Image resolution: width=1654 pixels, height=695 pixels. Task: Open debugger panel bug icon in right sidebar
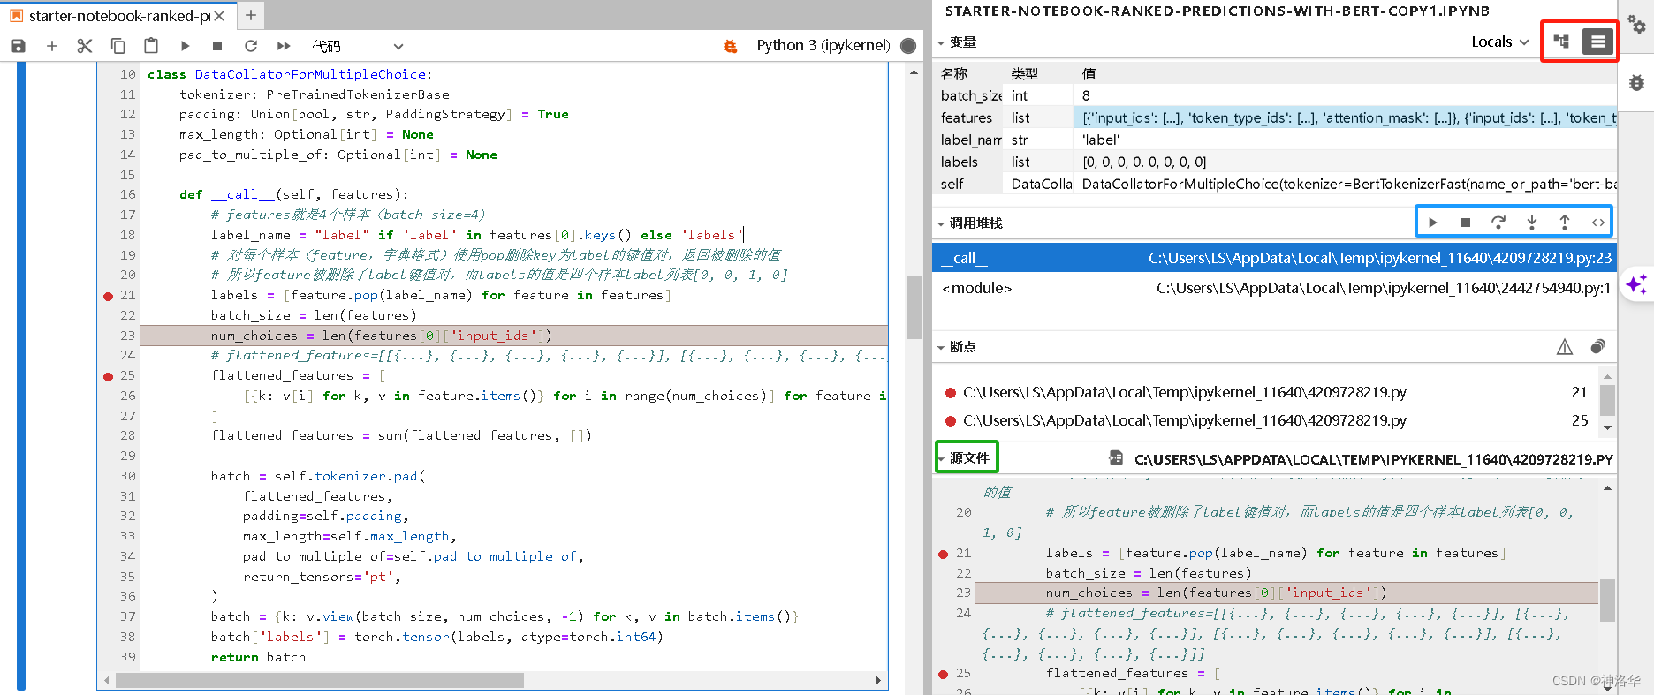[1636, 82]
